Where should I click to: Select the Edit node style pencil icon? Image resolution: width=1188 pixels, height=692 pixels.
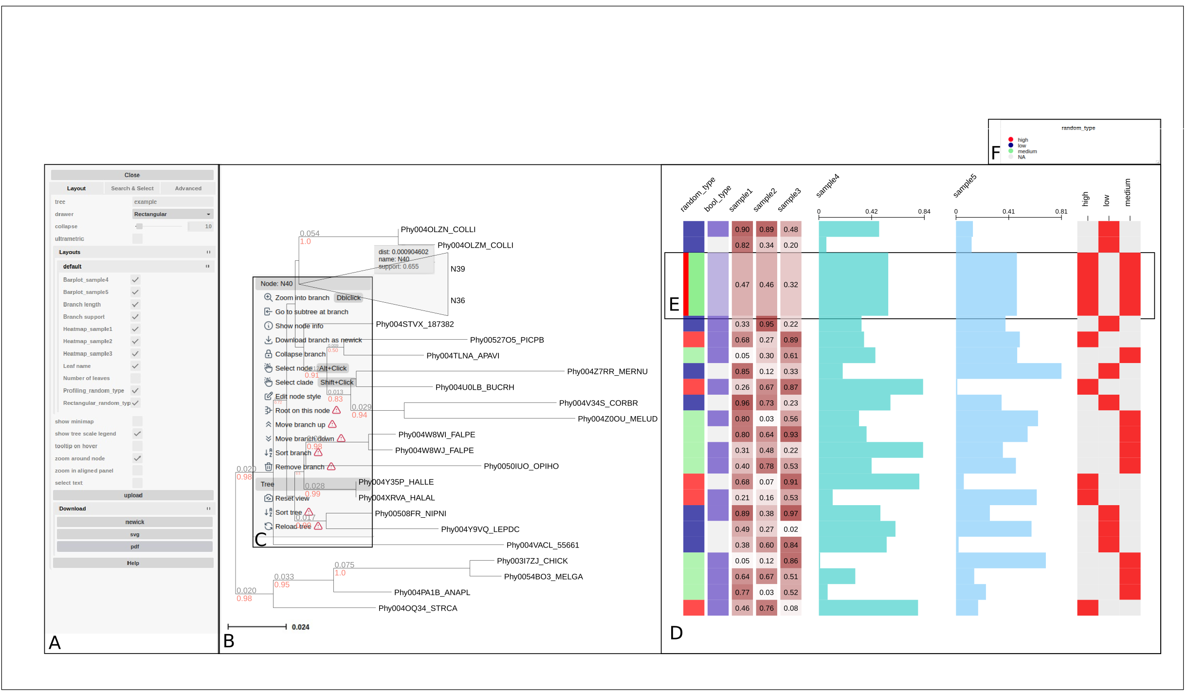click(269, 396)
